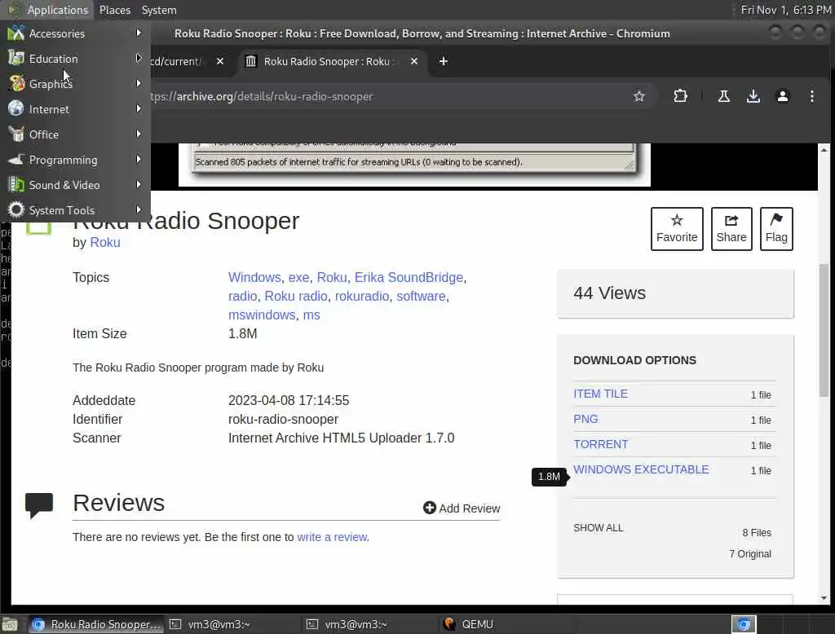The image size is (835, 634).
Task: Open the System Tools submenu
Action: [75, 210]
